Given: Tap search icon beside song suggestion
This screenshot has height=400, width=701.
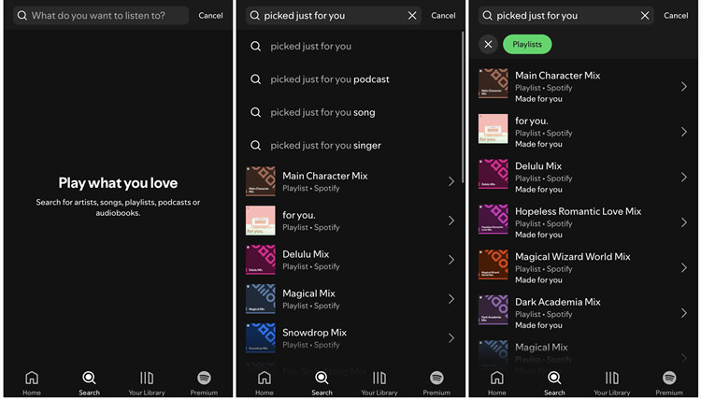Looking at the screenshot, I should click(255, 112).
